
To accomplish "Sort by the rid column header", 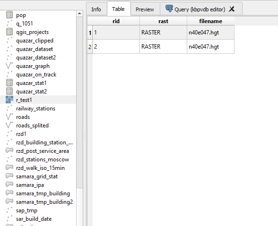I will (x=116, y=21).
